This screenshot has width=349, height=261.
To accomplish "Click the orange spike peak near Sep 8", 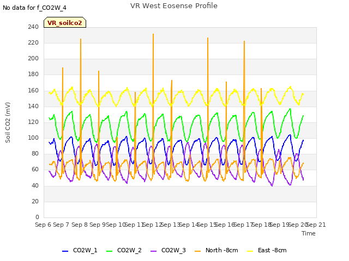I will (81, 40).
